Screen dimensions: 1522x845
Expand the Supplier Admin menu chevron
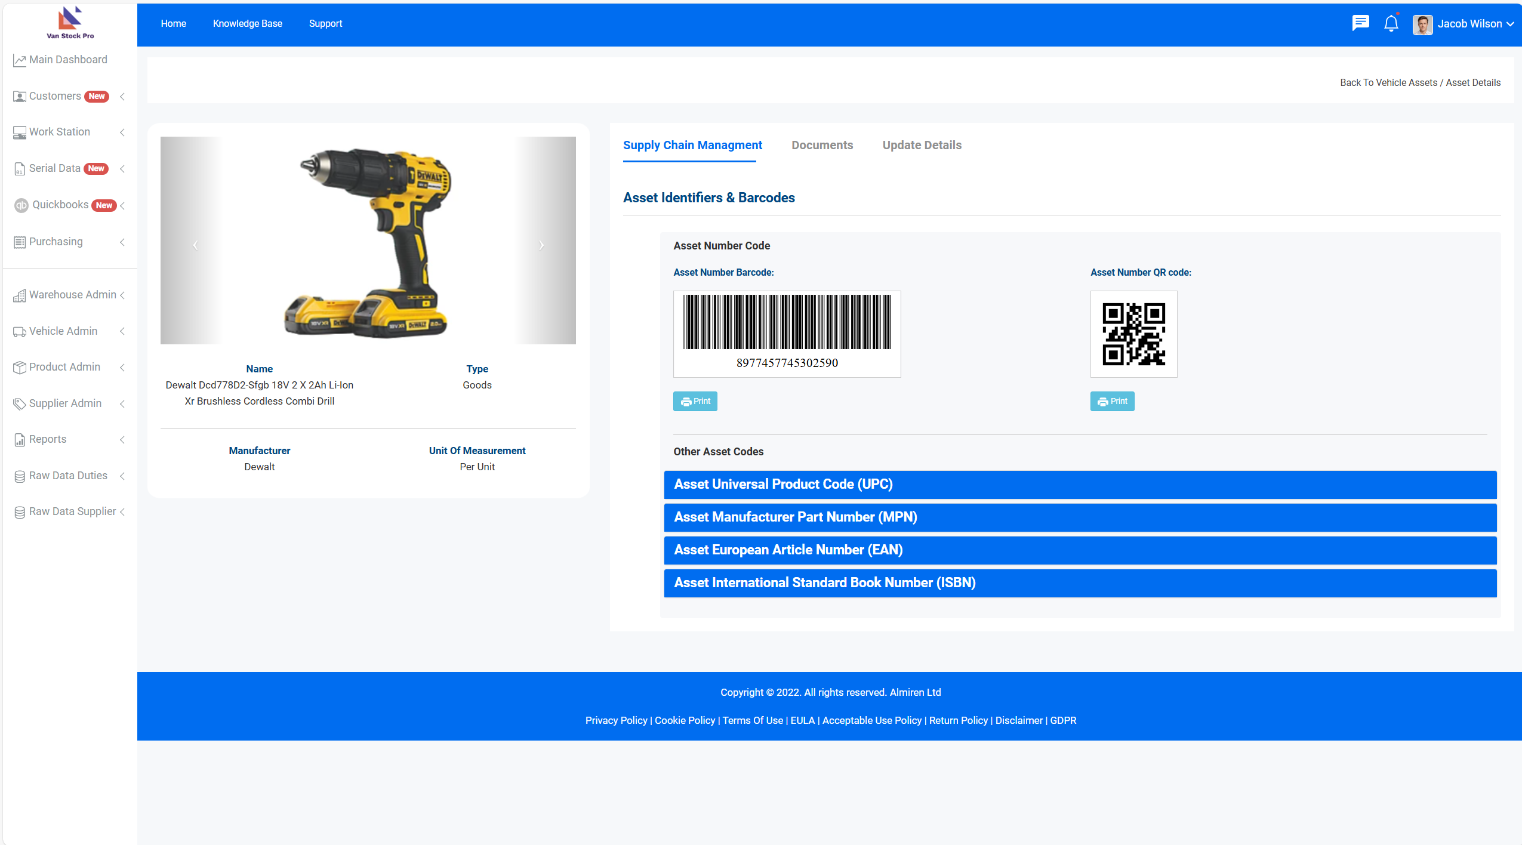click(x=122, y=404)
